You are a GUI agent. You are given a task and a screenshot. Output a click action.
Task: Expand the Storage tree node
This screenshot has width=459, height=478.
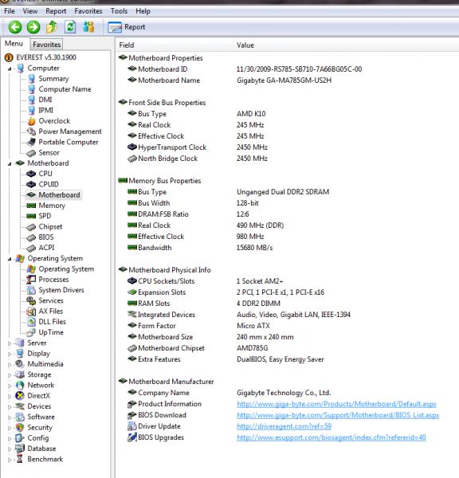(x=10, y=375)
